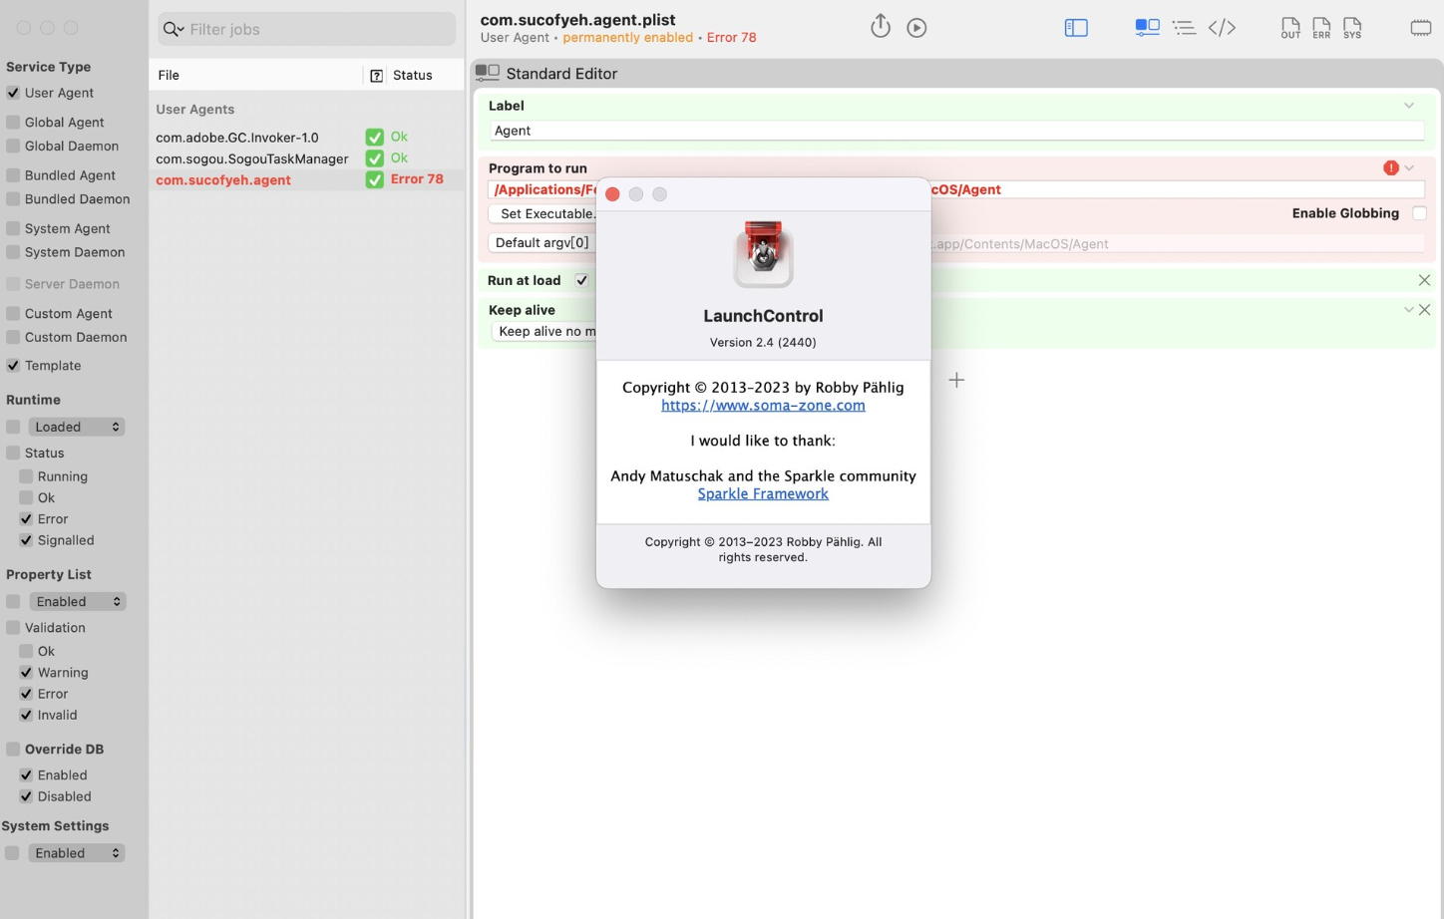Screen dimensions: 1444x919
Task: Toggle the jobs sidebar visibility icon
Action: 1076,28
